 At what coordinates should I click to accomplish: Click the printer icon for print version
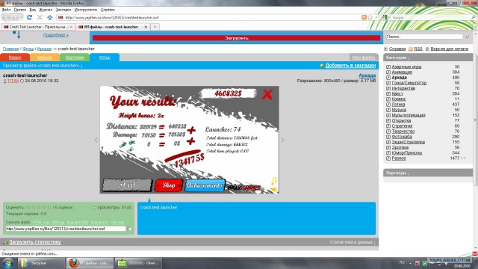pyautogui.click(x=427, y=49)
